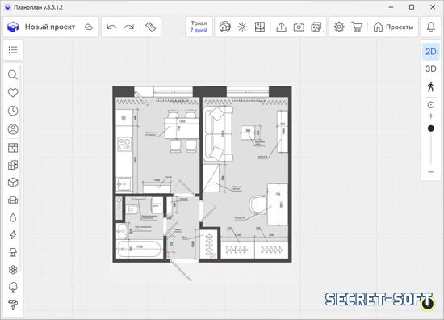Click the camera snapshot icon
The image size is (444, 320).
coord(299,27)
